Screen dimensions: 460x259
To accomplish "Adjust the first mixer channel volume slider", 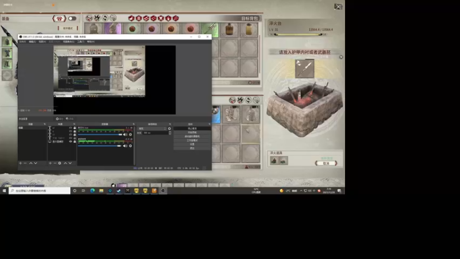I will (100, 135).
